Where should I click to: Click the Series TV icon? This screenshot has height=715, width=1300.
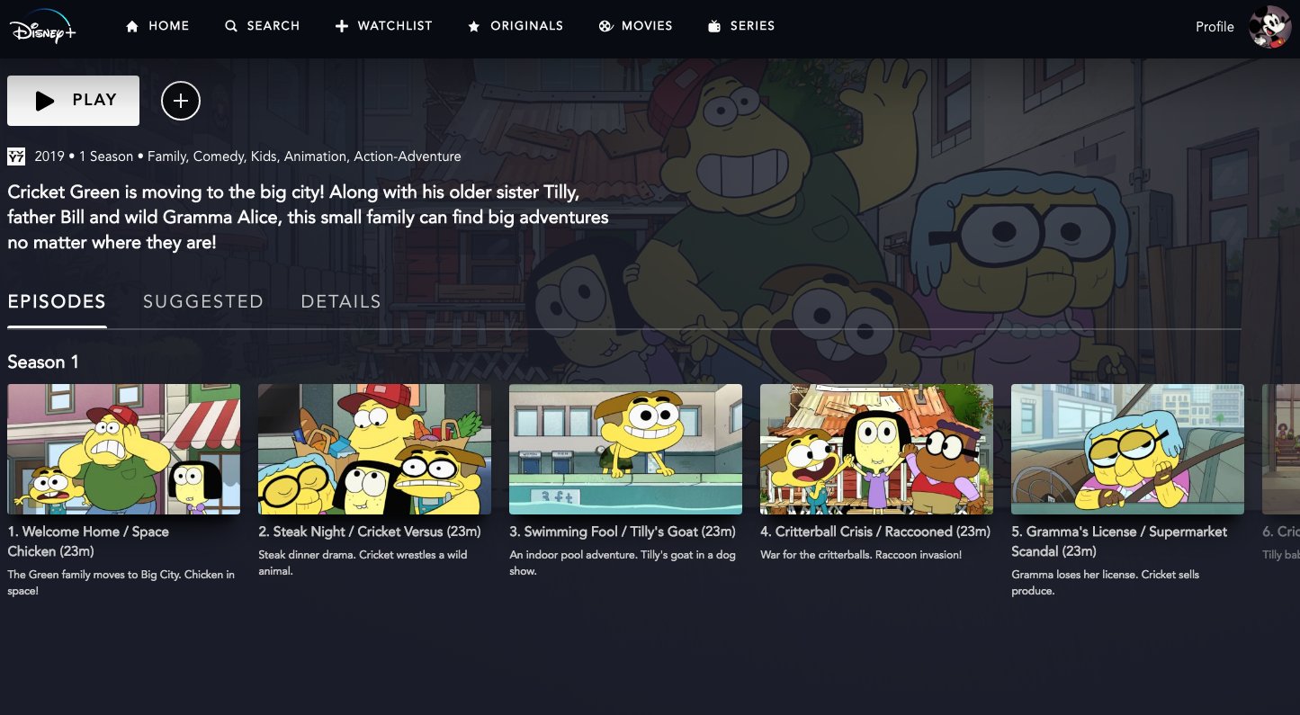[x=714, y=27]
